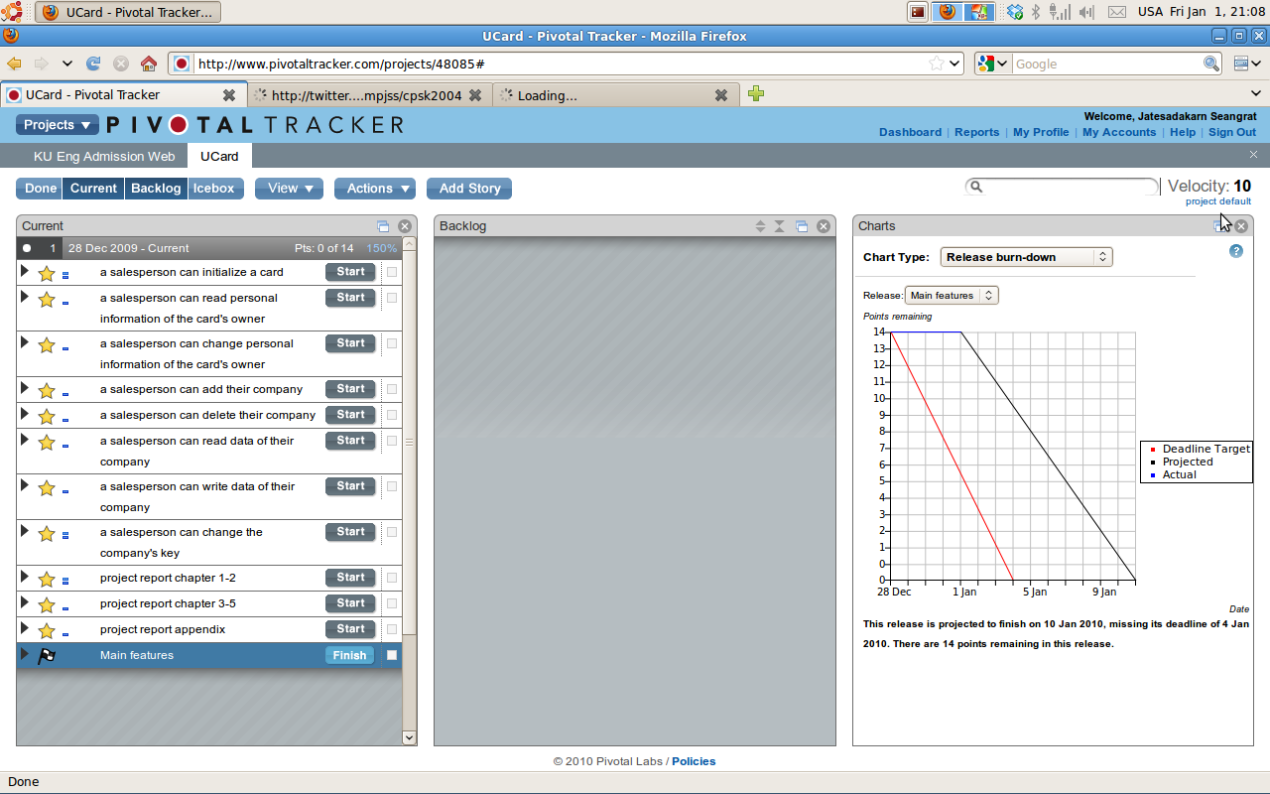The height and width of the screenshot is (794, 1270).
Task: Collapse all stories in the Backlog panel
Action: [780, 226]
